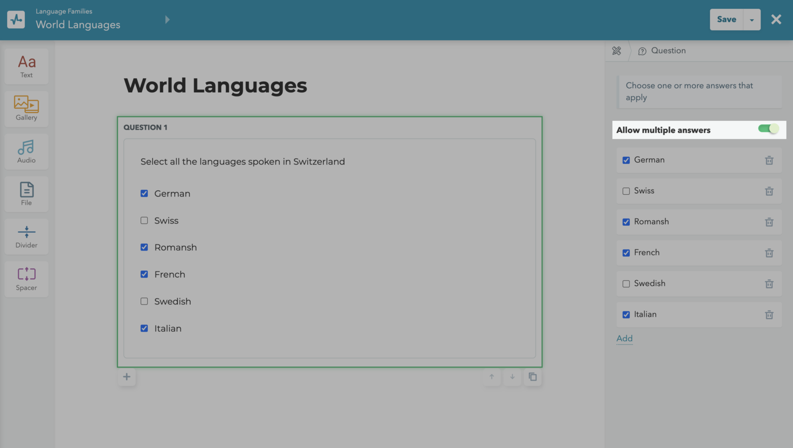Open the design tools panel icon
793x448 pixels.
(617, 51)
